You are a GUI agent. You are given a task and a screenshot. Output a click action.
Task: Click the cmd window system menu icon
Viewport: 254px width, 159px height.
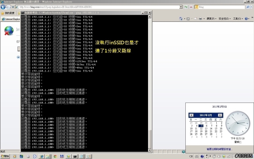coord(23,13)
